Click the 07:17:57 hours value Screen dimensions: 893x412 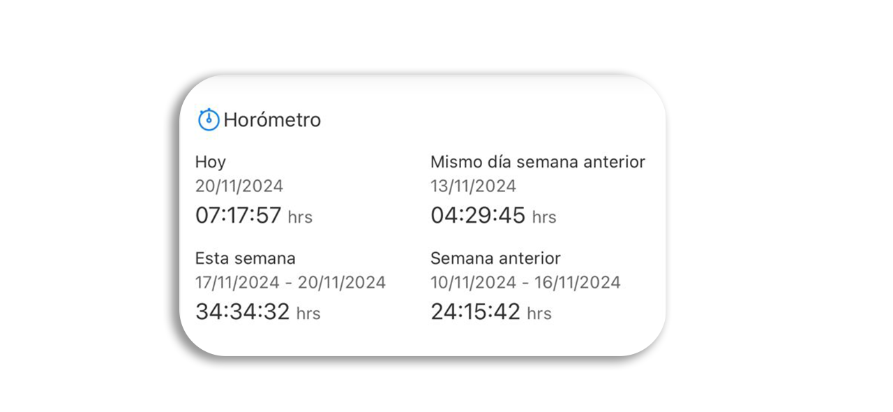tap(239, 215)
